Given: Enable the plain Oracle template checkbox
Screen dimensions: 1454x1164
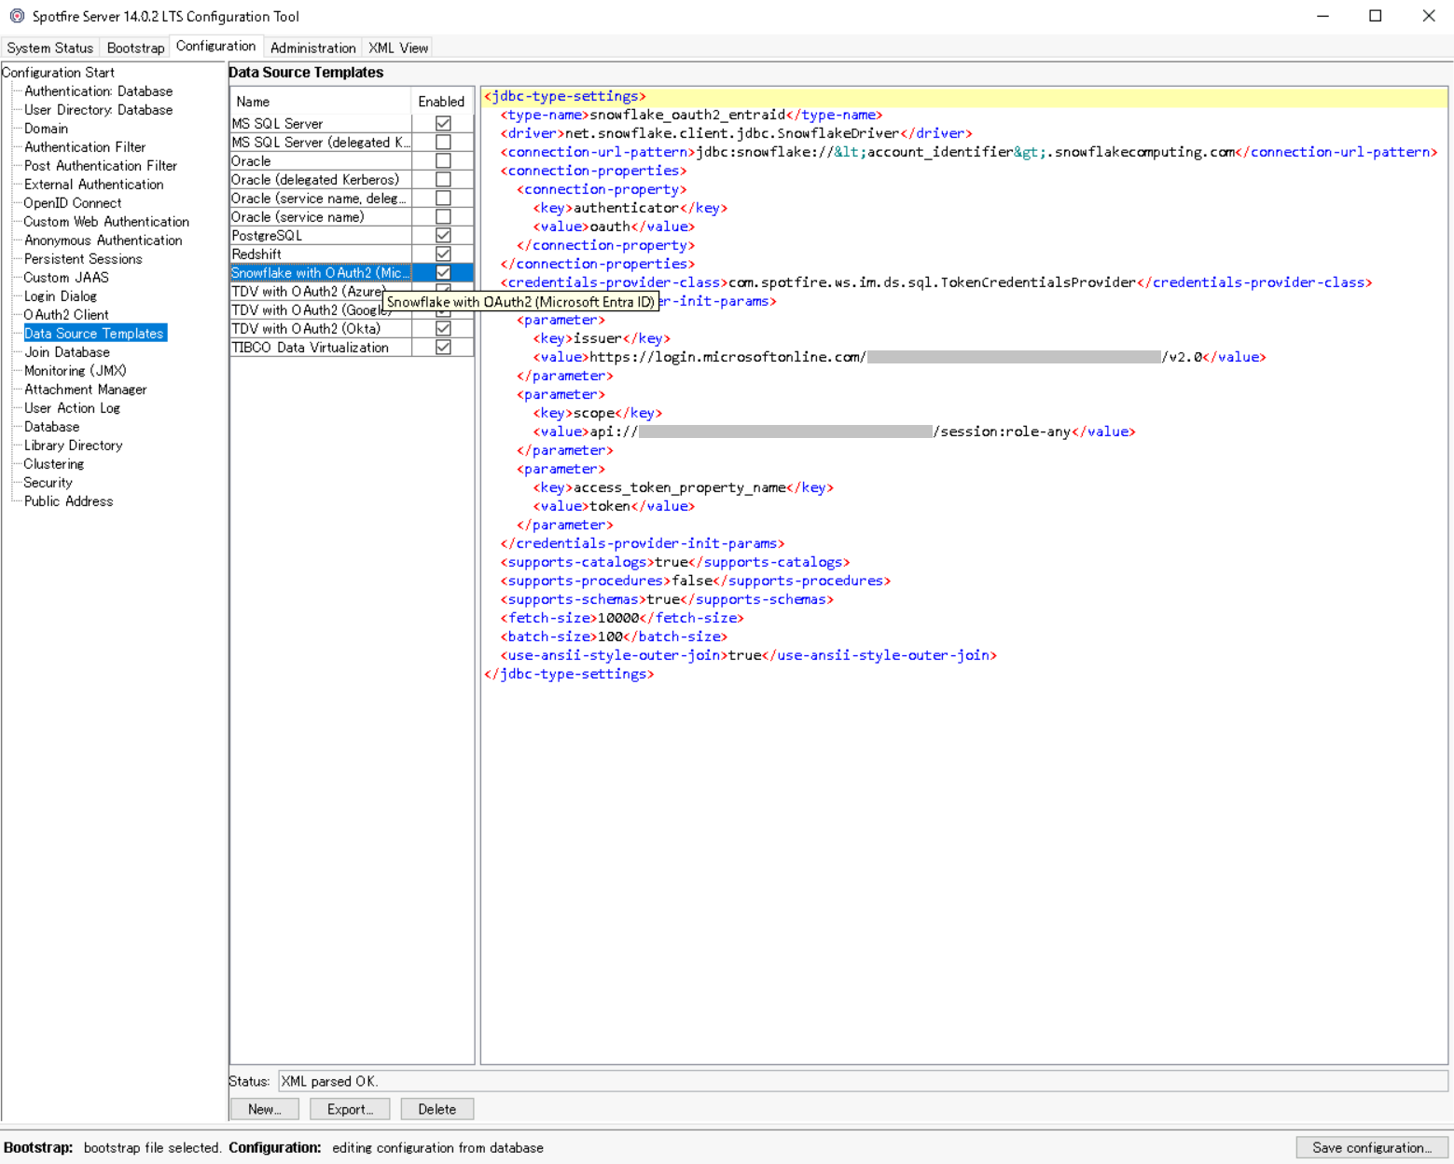Looking at the screenshot, I should [443, 160].
